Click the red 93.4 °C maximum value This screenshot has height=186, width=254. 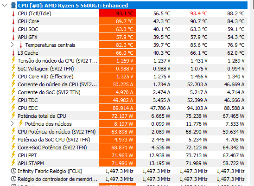click(x=199, y=13)
